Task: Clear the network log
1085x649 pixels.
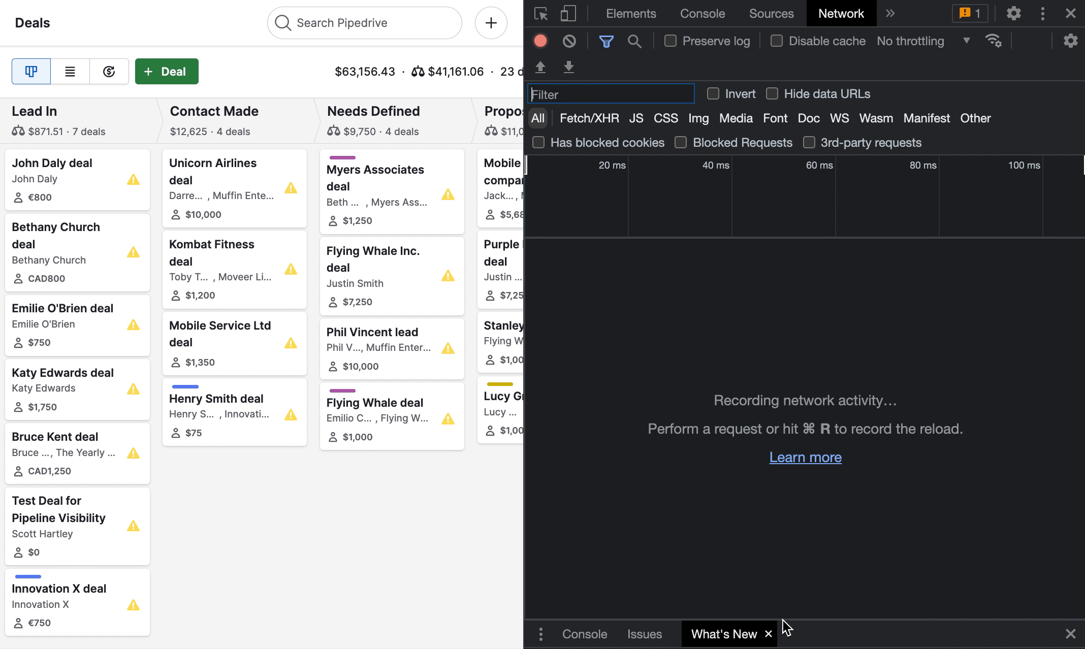Action: (x=569, y=41)
